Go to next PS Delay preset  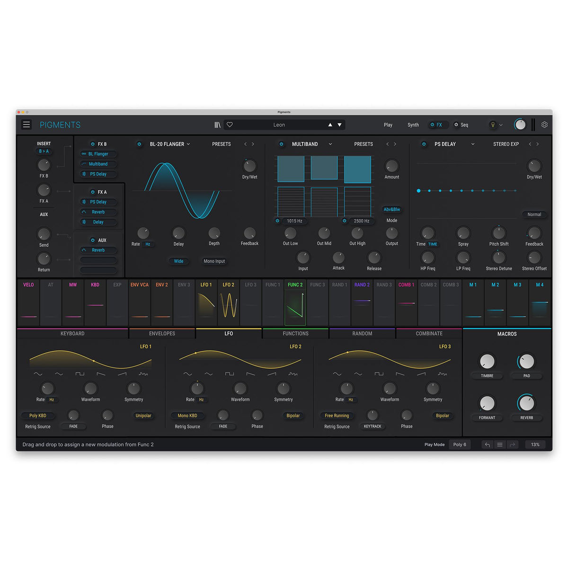537,144
